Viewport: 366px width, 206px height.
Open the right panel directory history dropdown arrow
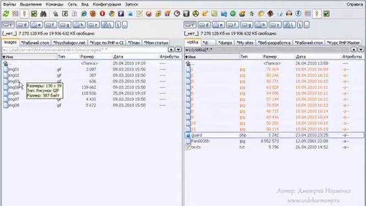[x=361, y=50]
